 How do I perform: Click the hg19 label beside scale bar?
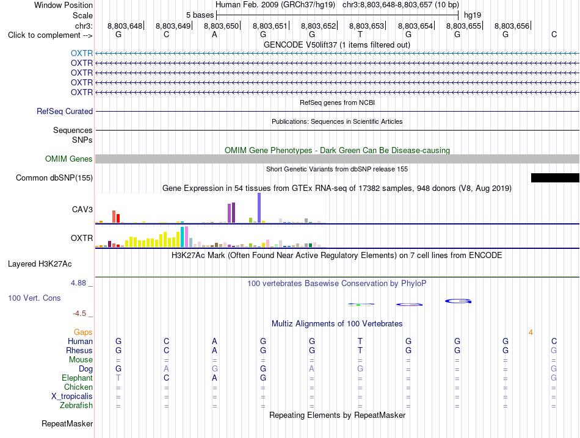[473, 15]
